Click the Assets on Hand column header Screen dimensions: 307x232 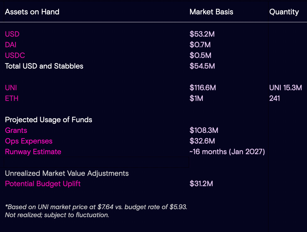point(32,12)
